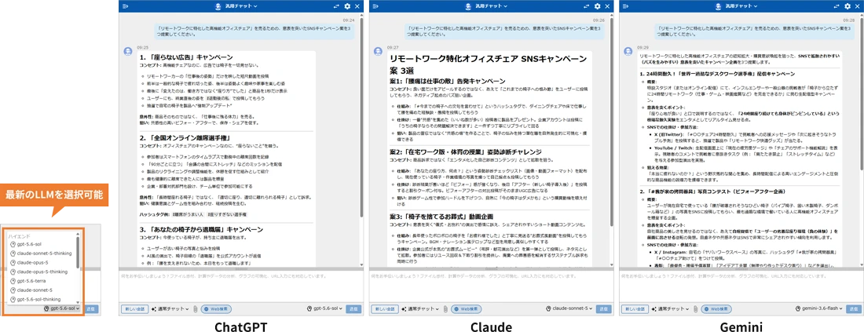The image size is (864, 332).
Task: Click 送信 send button in ChatGPT window
Action: 353,309
